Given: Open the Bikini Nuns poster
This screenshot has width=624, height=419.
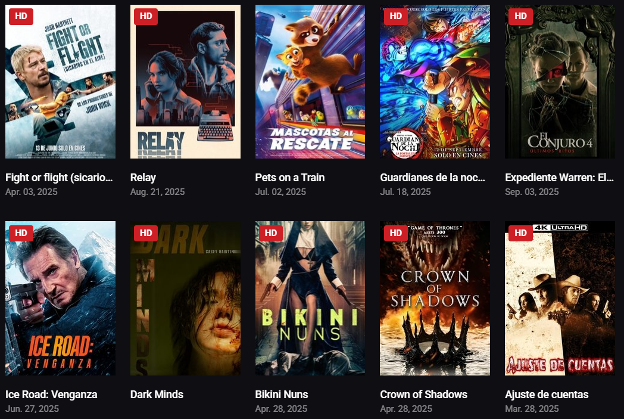Looking at the screenshot, I should click(310, 299).
